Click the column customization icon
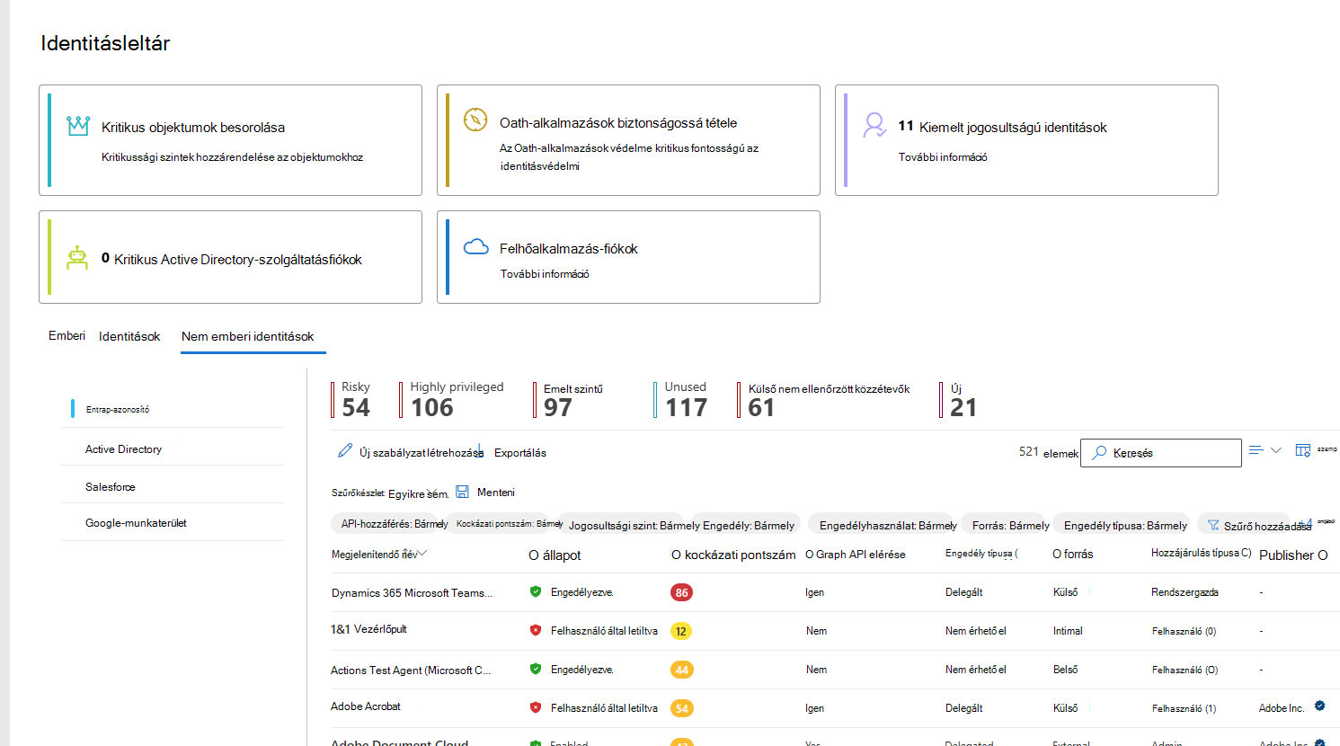This screenshot has width=1340, height=746. (x=1303, y=450)
